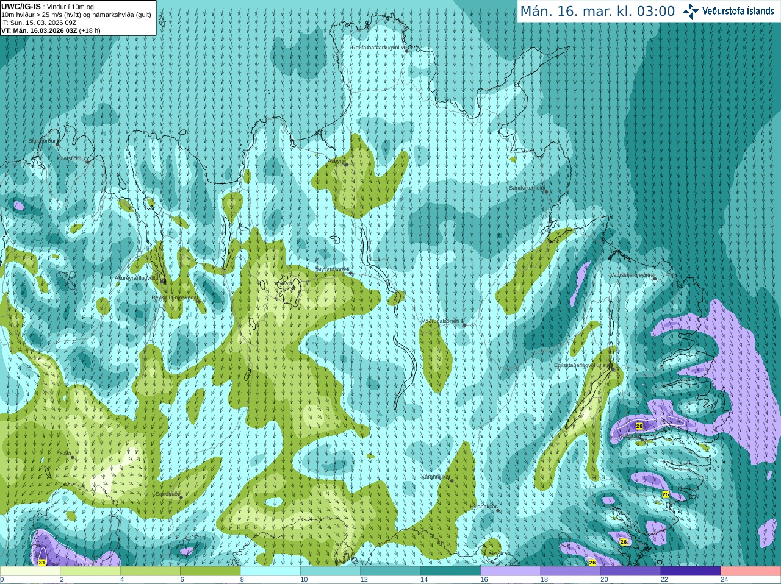Click the Mývatnsöræfi station label
The width and height of the screenshot is (781, 584).
pos(333,269)
